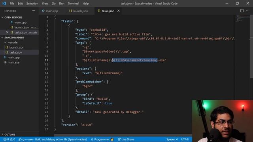Open the Selection menu
The height and width of the screenshot is (142, 253).
(x=32, y=4)
